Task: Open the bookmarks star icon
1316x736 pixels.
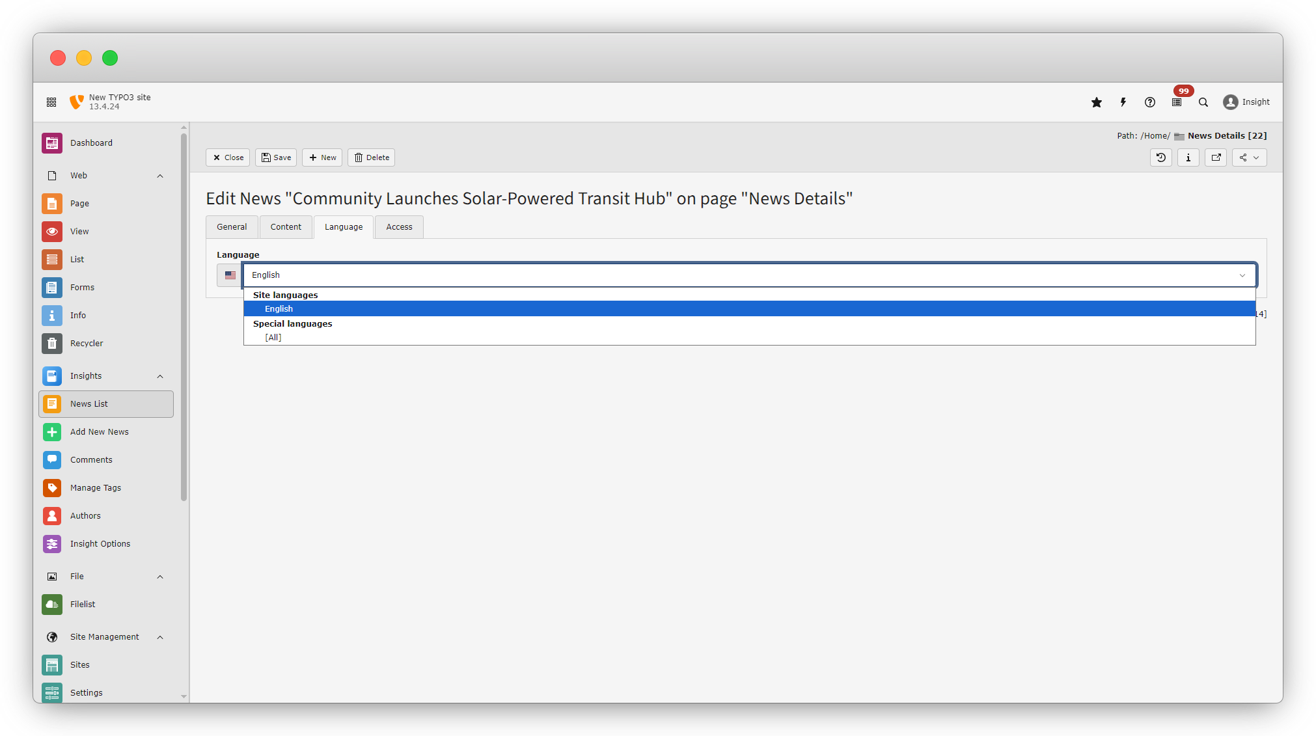Action: (1097, 102)
